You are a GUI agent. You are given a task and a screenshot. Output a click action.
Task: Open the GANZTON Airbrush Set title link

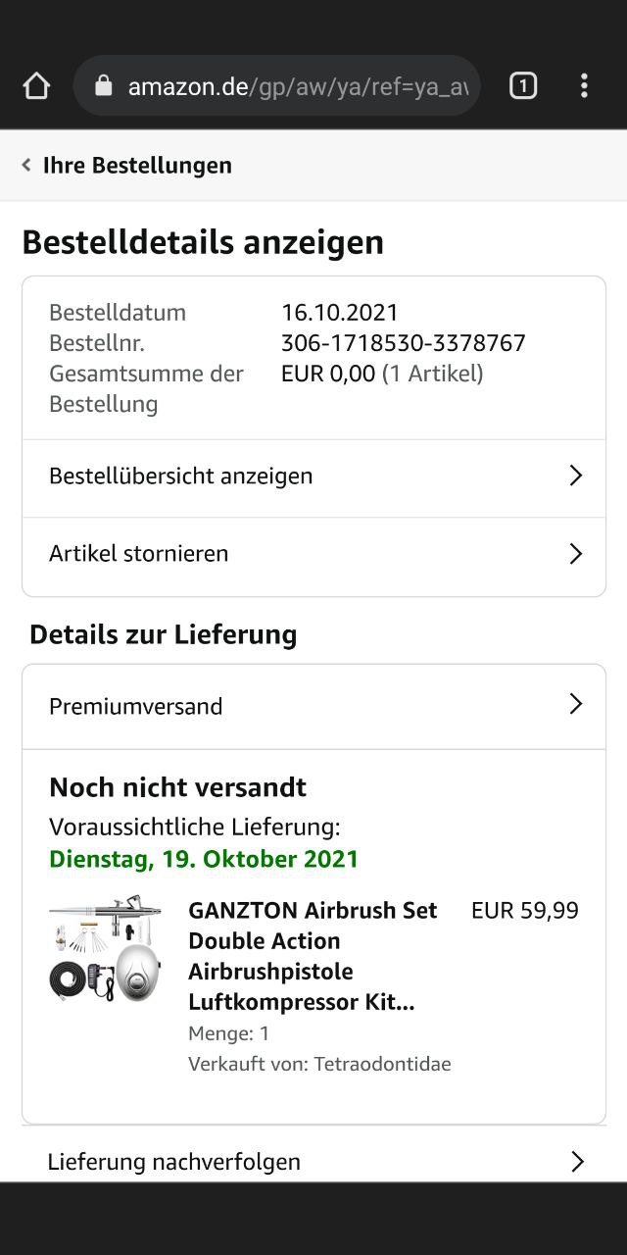(x=312, y=956)
